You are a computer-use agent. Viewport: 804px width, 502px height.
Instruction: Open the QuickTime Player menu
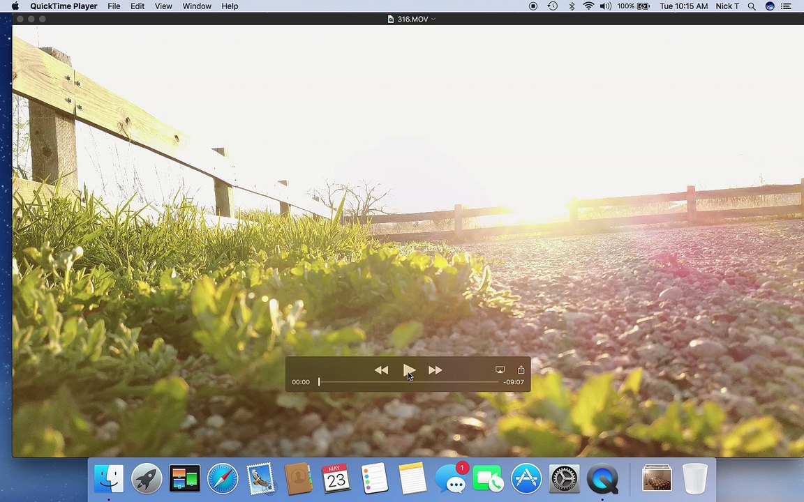coord(64,6)
